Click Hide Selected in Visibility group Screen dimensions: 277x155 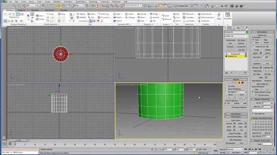coord(205,14)
